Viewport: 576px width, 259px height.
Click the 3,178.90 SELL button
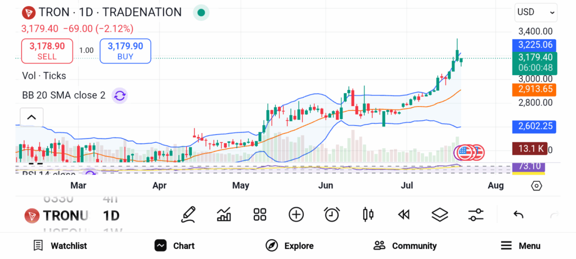tap(47, 51)
